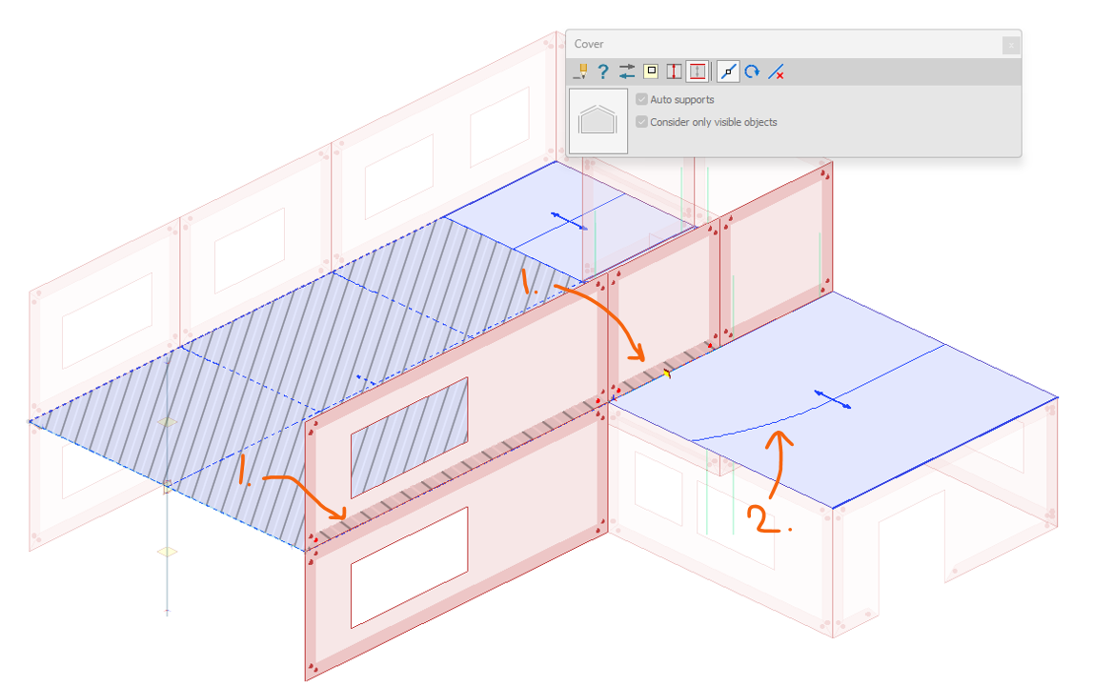1093x686 pixels.
Task: Open help via the question mark icon
Action: click(603, 71)
